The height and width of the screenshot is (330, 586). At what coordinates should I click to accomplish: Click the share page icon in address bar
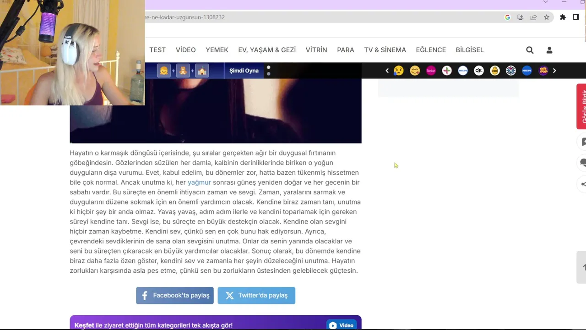[x=533, y=17]
